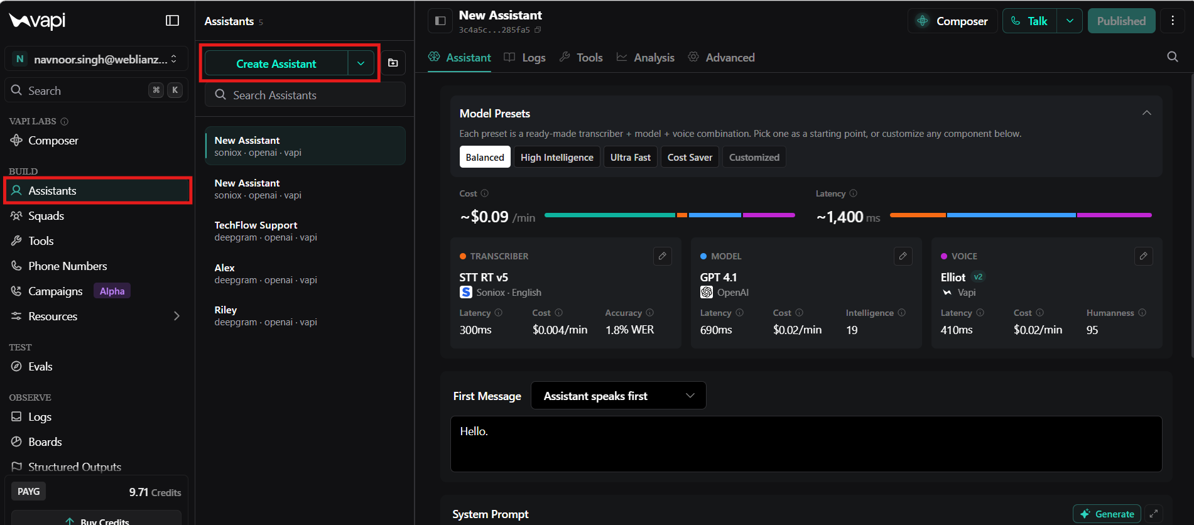Edit the Transcriber component with pencil icon

coord(662,256)
